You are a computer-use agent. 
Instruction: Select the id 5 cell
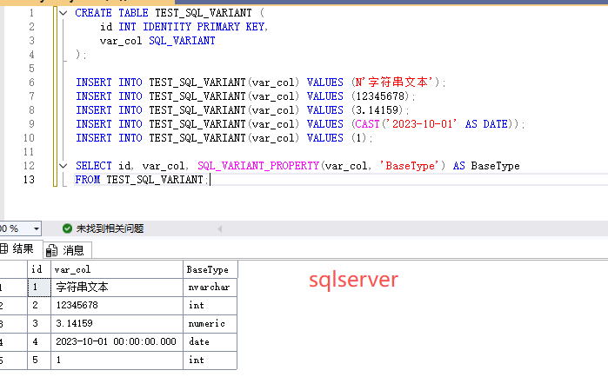[x=39, y=360]
